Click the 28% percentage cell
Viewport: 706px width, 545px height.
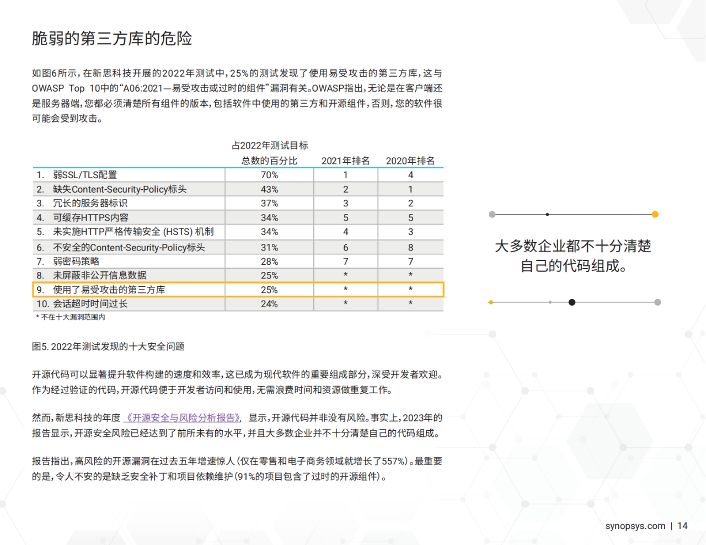[269, 261]
